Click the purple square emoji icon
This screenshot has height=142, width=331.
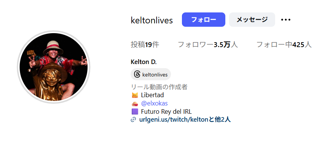click(x=135, y=111)
